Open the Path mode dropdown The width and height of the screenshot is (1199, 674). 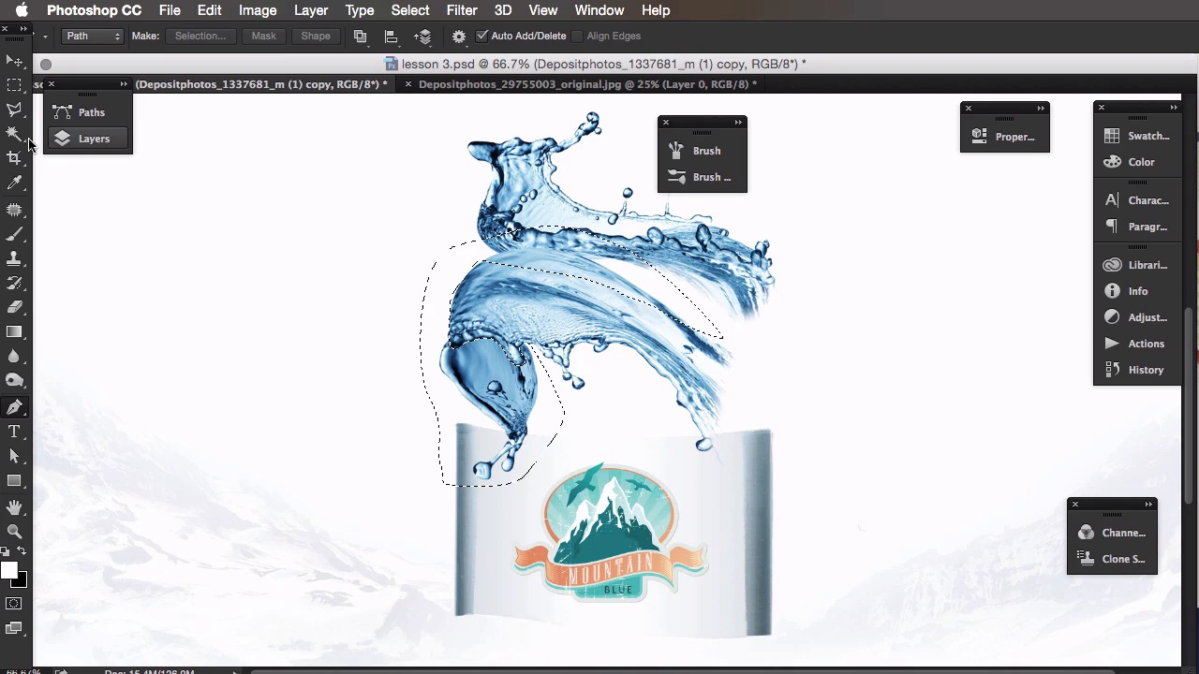[93, 36]
